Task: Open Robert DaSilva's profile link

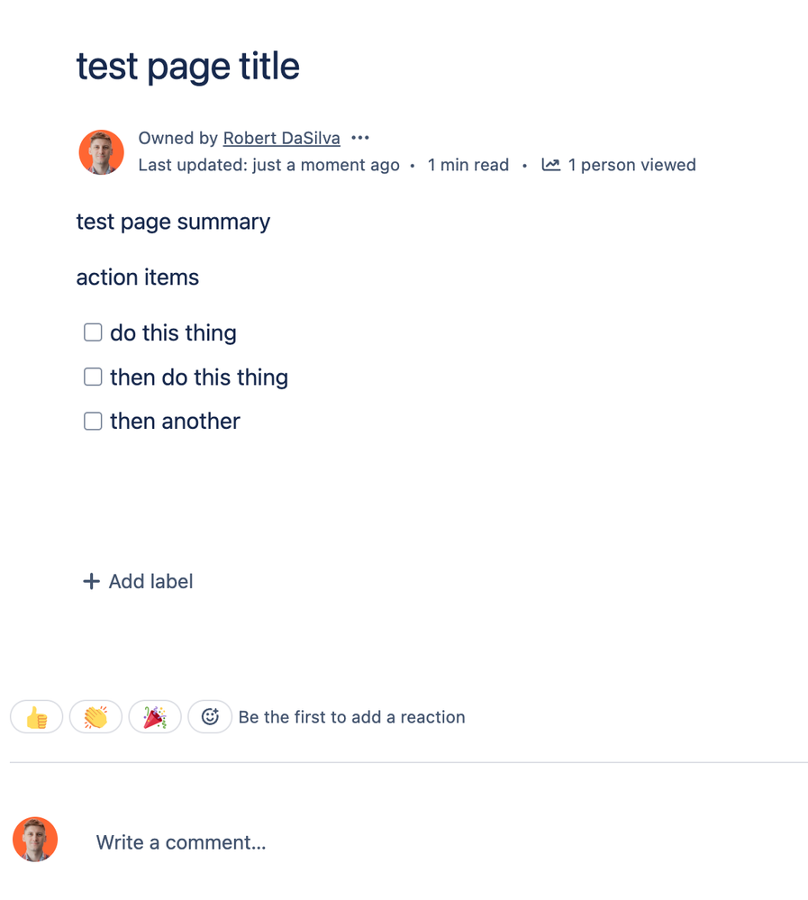Action: [281, 137]
